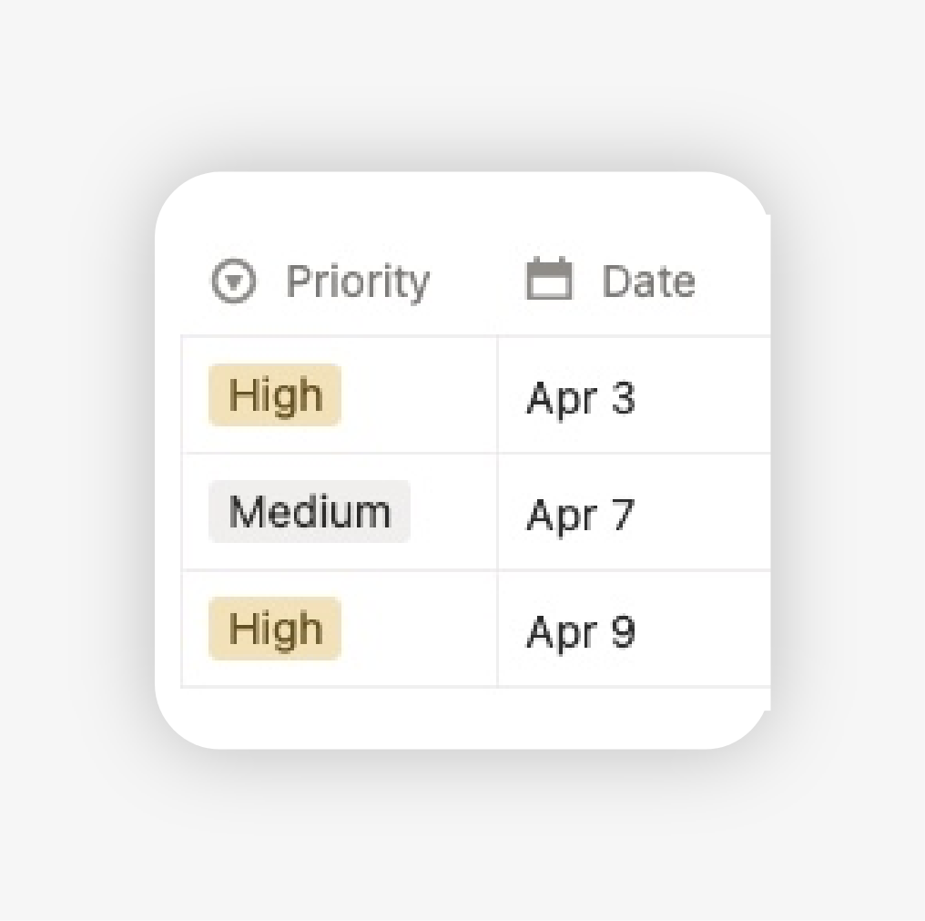Select the High priority tag in the first row
This screenshot has width=925, height=921.
coord(274,394)
